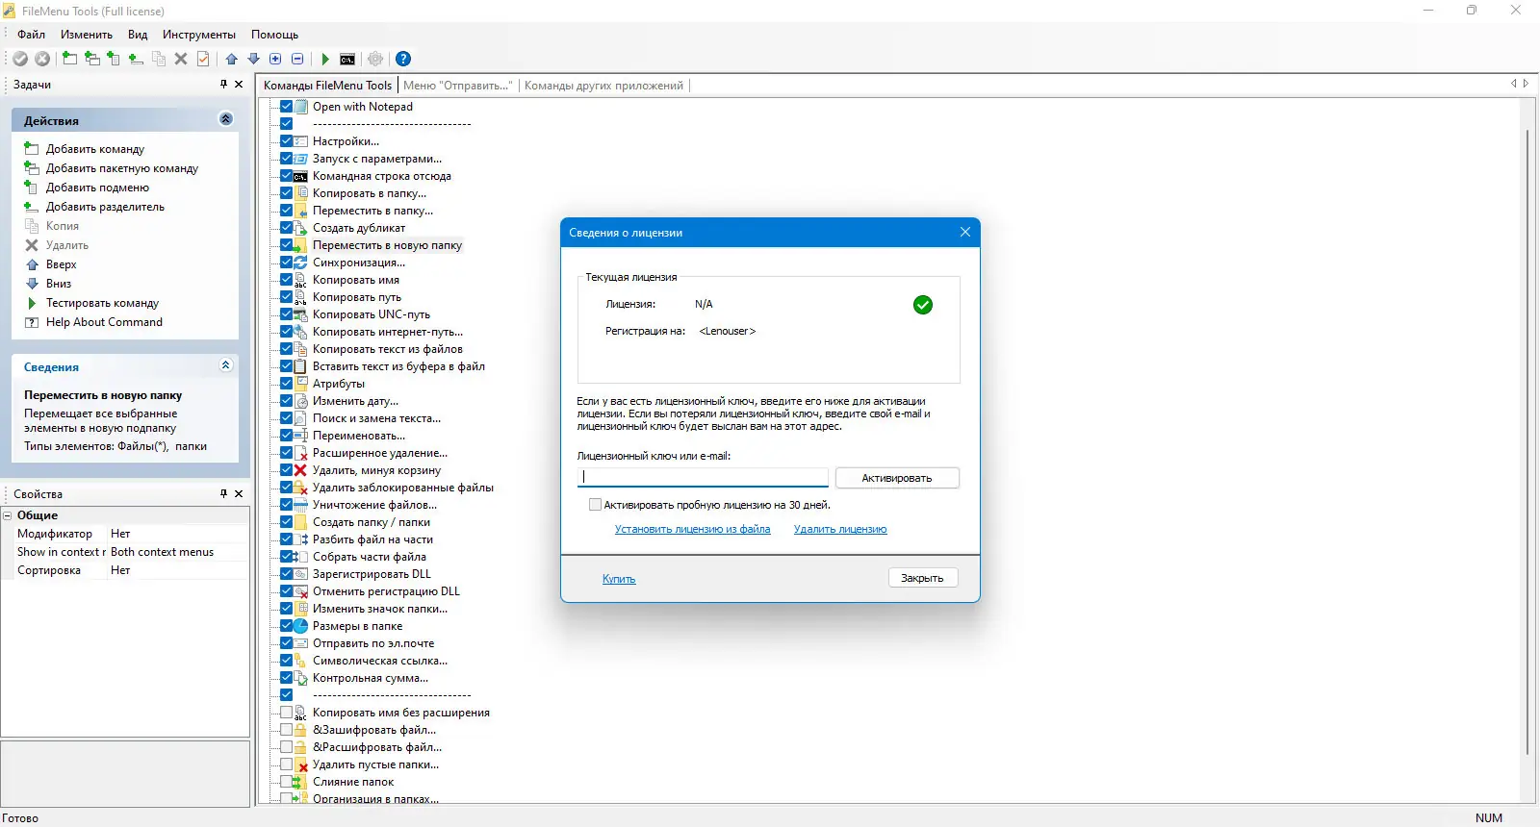Pin the Свойства panel with its pushpin
Image resolution: width=1540 pixels, height=827 pixels.
tap(223, 493)
